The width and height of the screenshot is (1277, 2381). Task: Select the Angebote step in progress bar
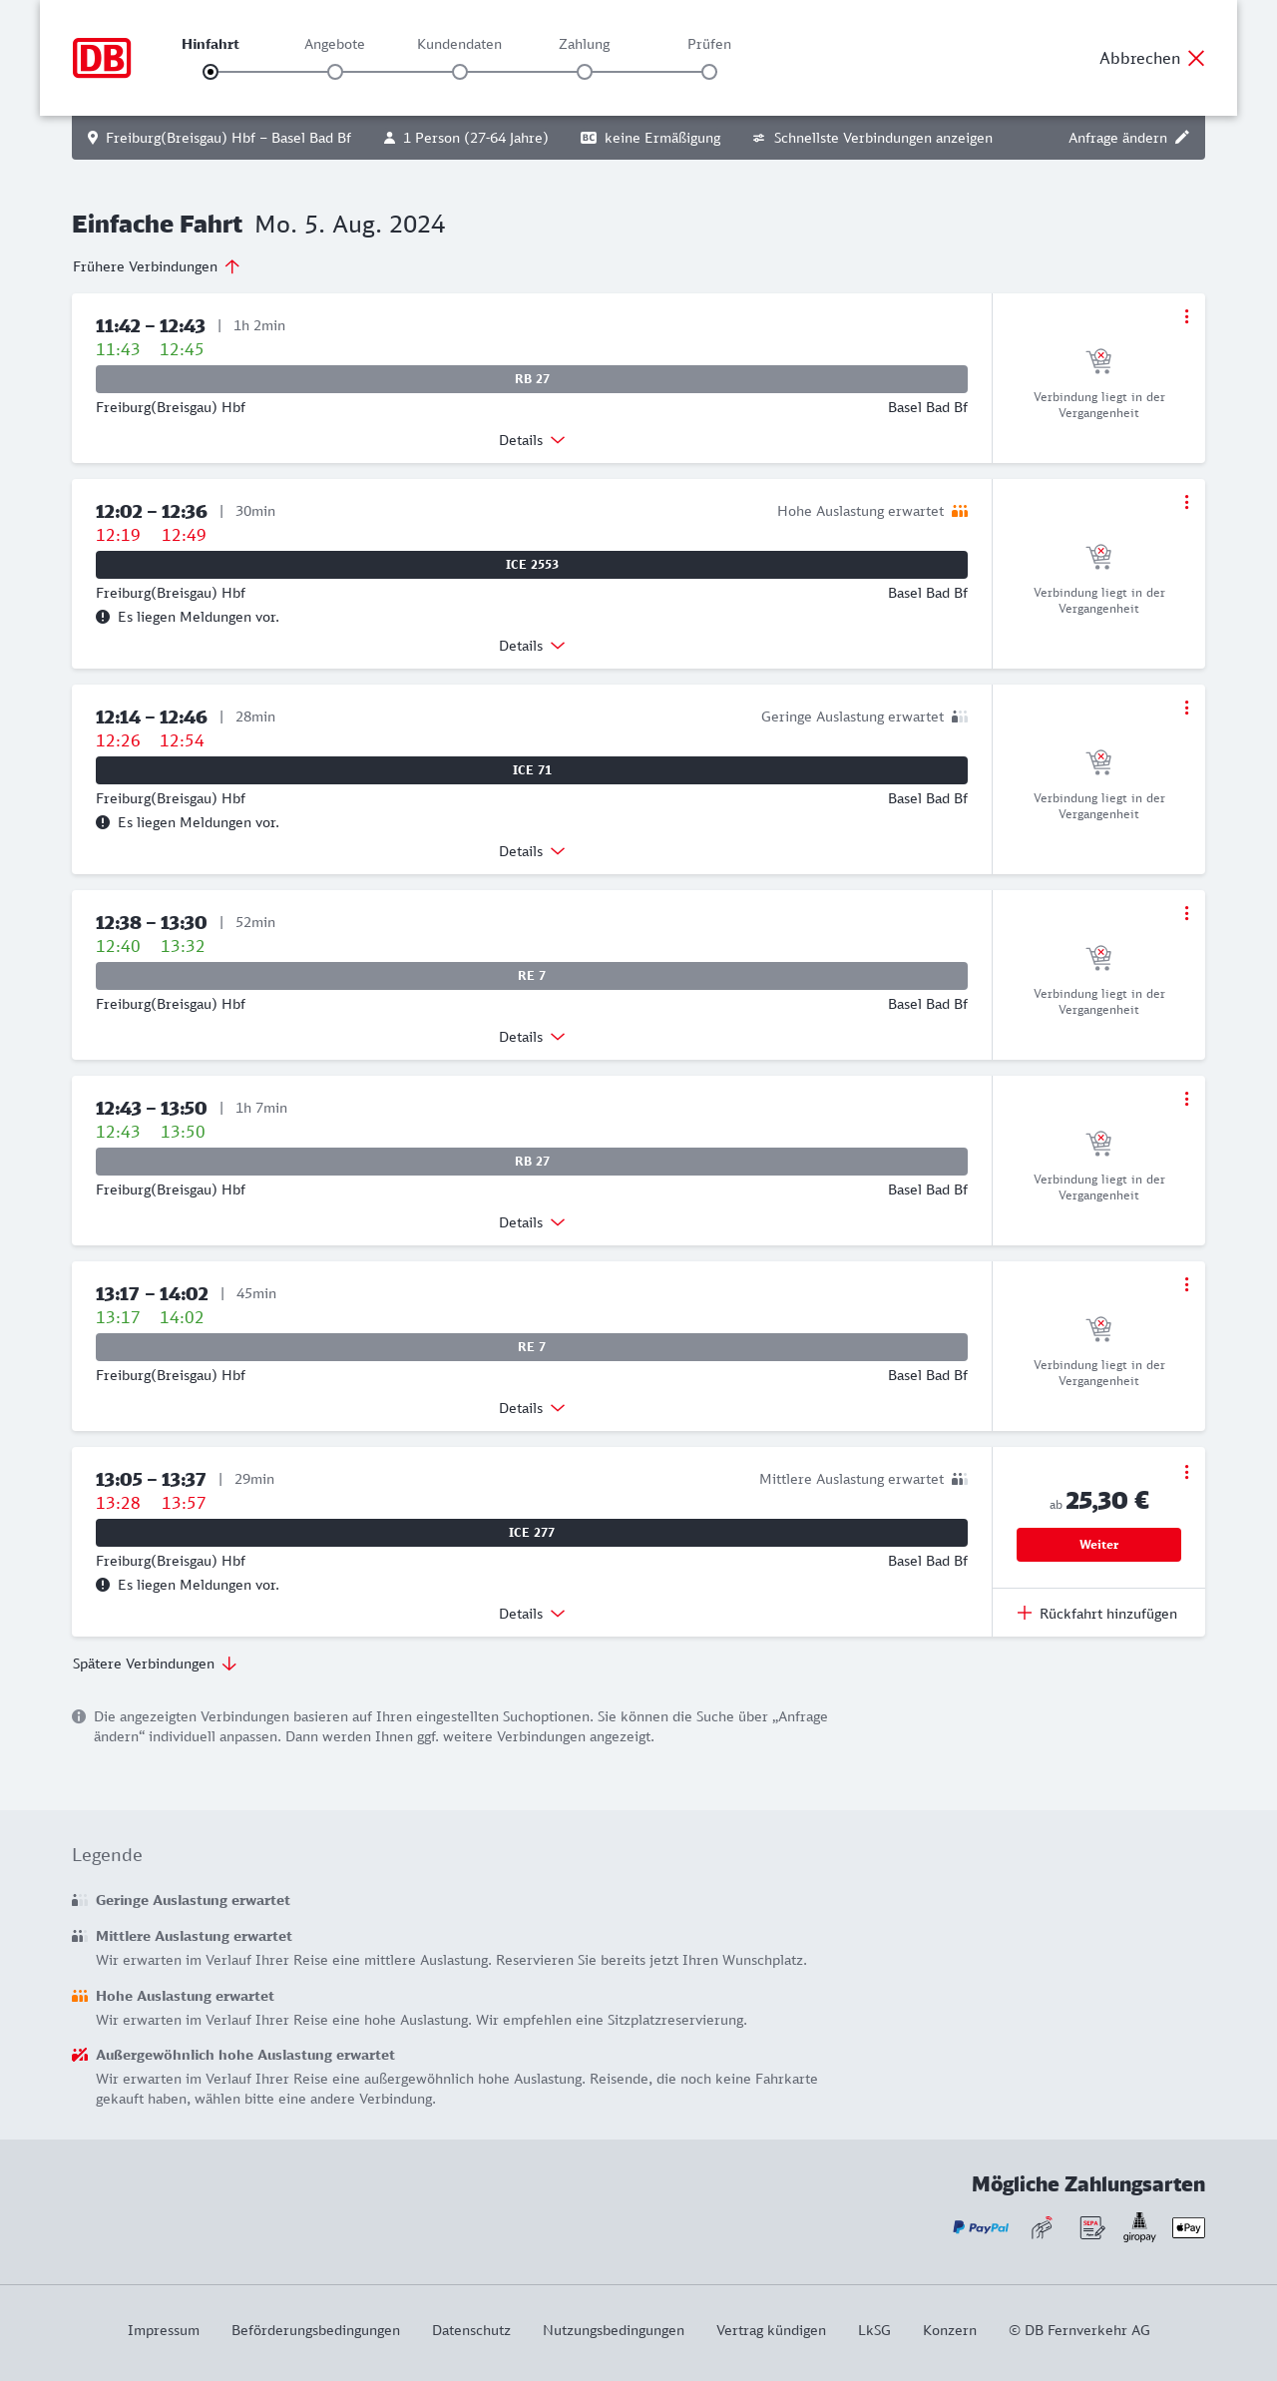(335, 72)
